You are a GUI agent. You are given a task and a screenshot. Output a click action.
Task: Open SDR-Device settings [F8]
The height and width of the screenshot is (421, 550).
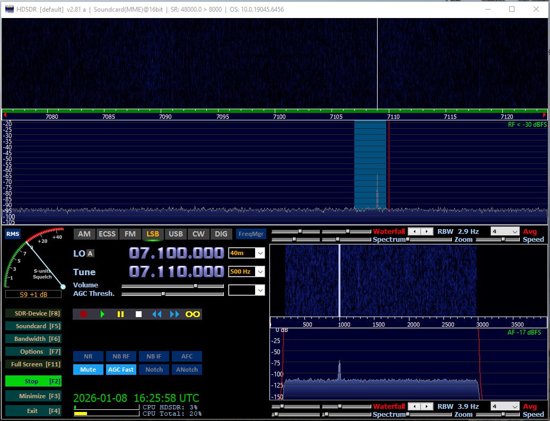(33, 313)
